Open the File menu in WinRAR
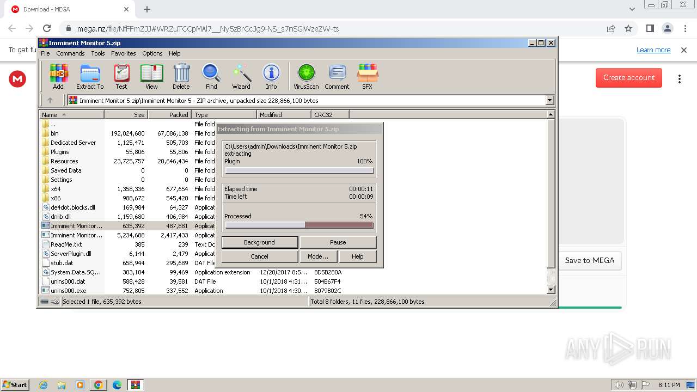The width and height of the screenshot is (697, 392). [45, 53]
